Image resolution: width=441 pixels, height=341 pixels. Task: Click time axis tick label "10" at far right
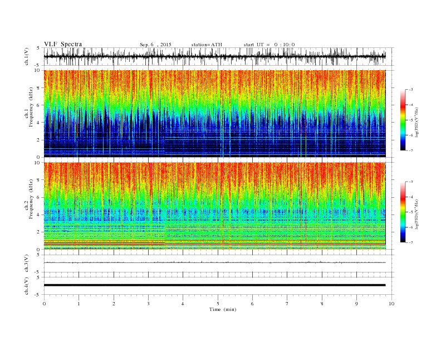click(391, 304)
